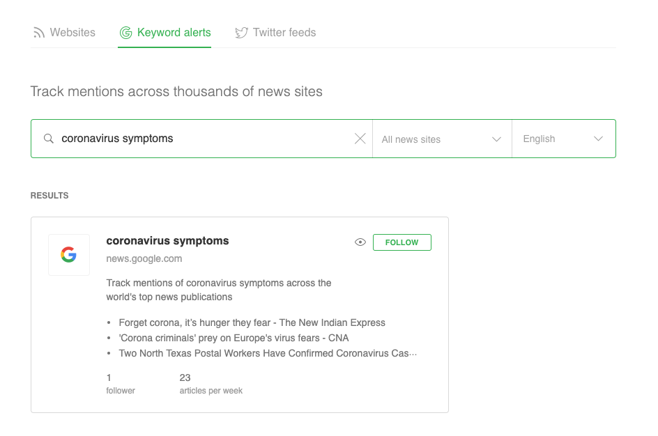Clear the search with the X icon

pyautogui.click(x=360, y=139)
